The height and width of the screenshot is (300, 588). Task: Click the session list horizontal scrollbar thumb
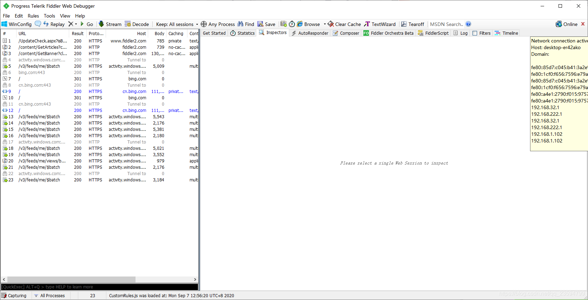point(71,279)
